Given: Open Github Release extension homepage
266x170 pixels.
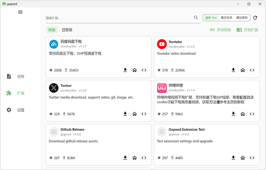Looking at the screenshot, I should (x=135, y=158).
